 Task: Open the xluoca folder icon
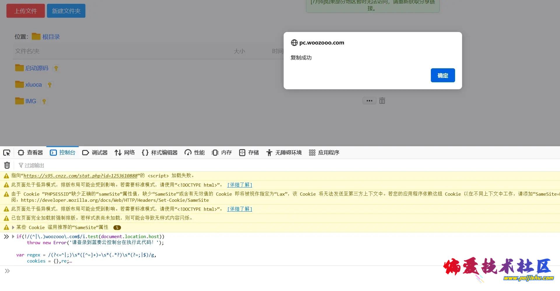19,84
